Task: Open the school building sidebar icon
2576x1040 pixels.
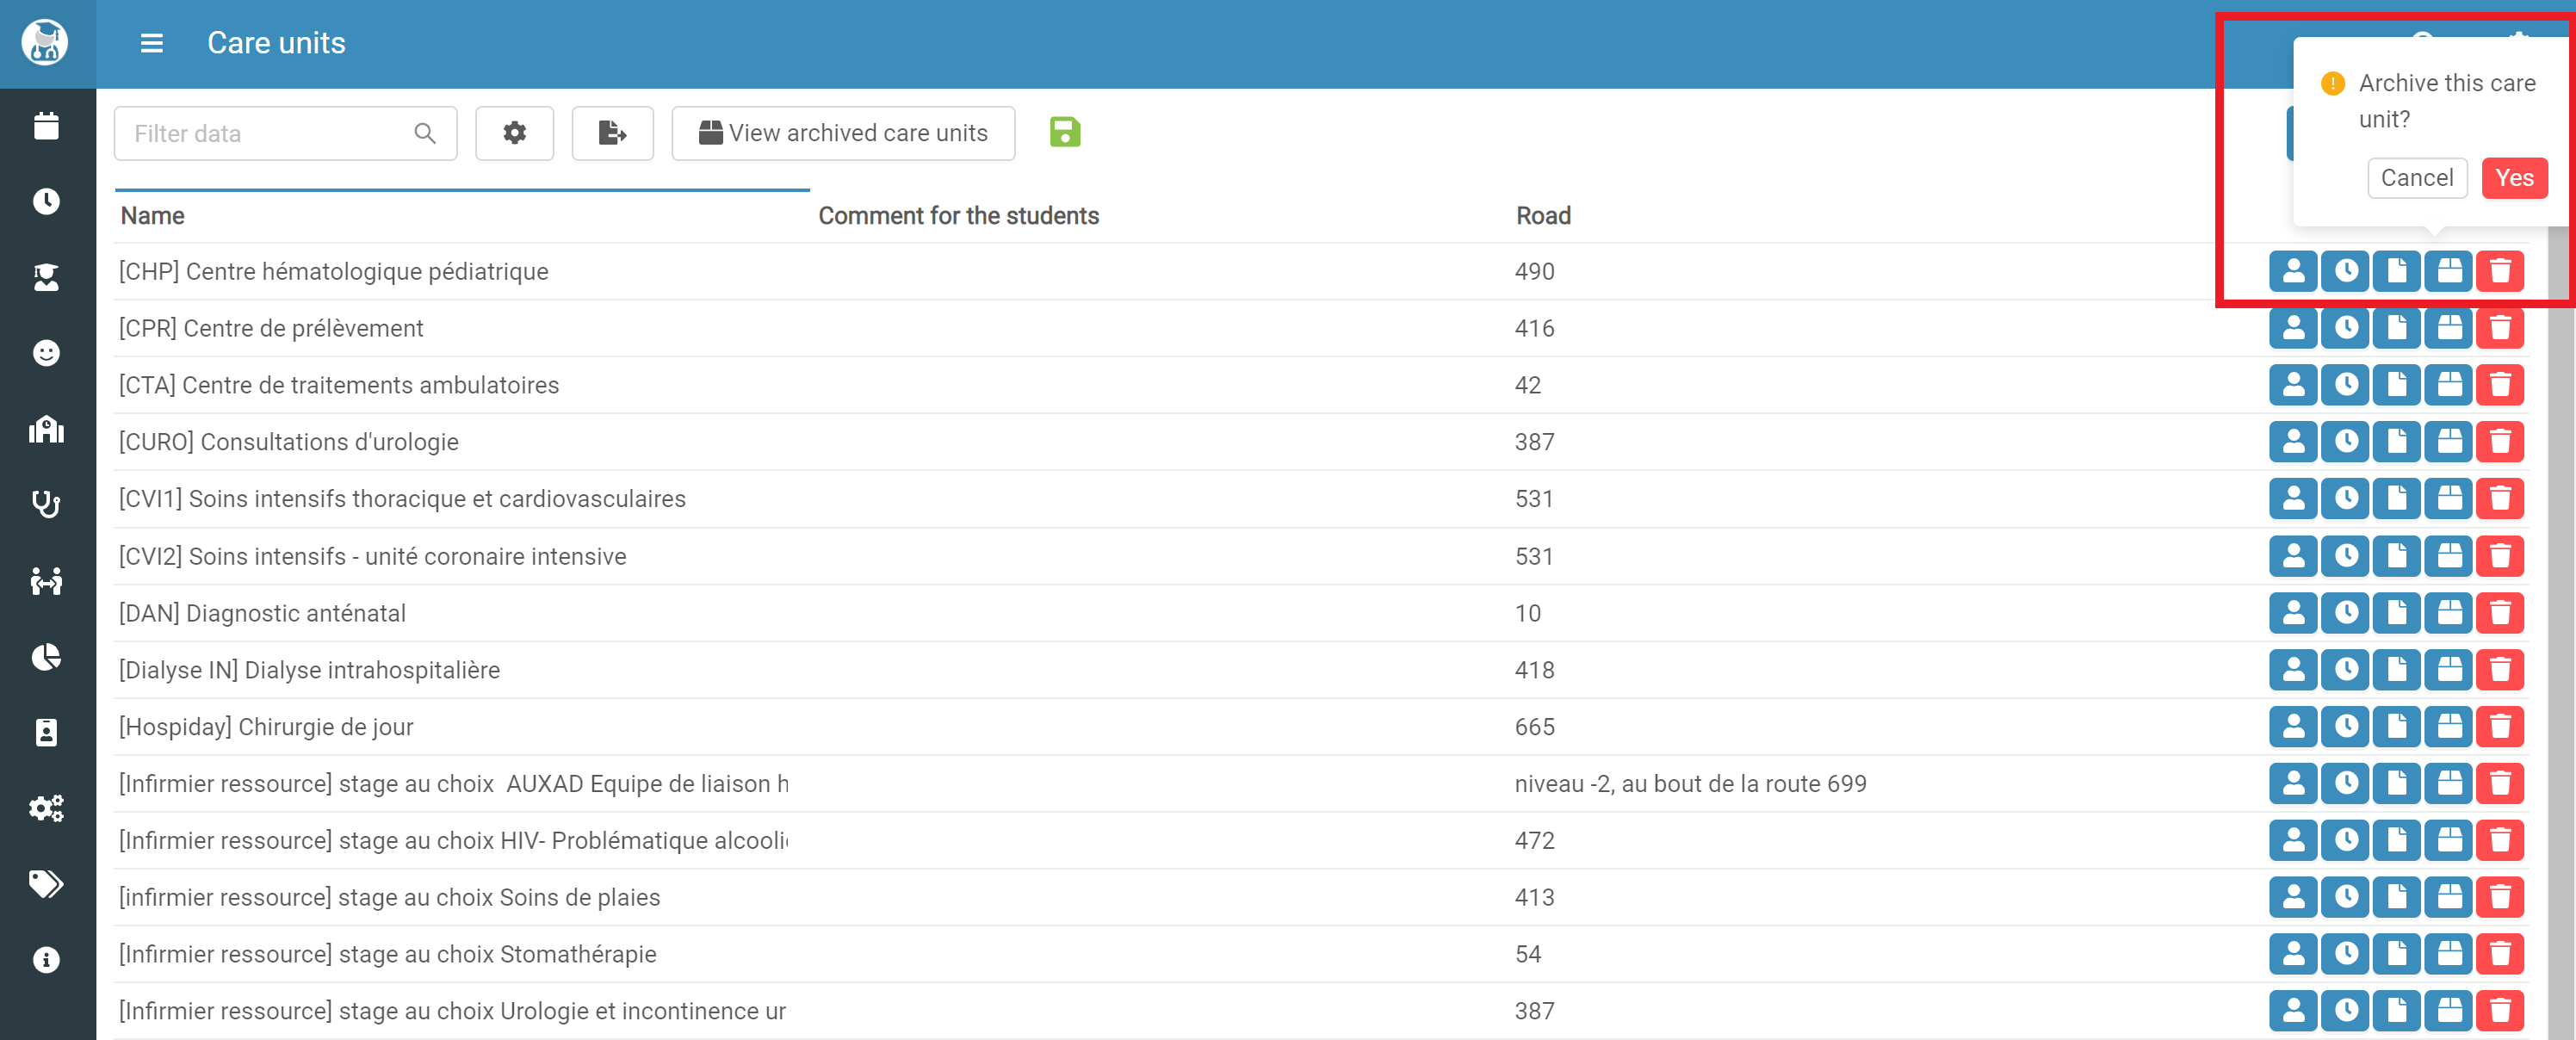Action: [46, 429]
